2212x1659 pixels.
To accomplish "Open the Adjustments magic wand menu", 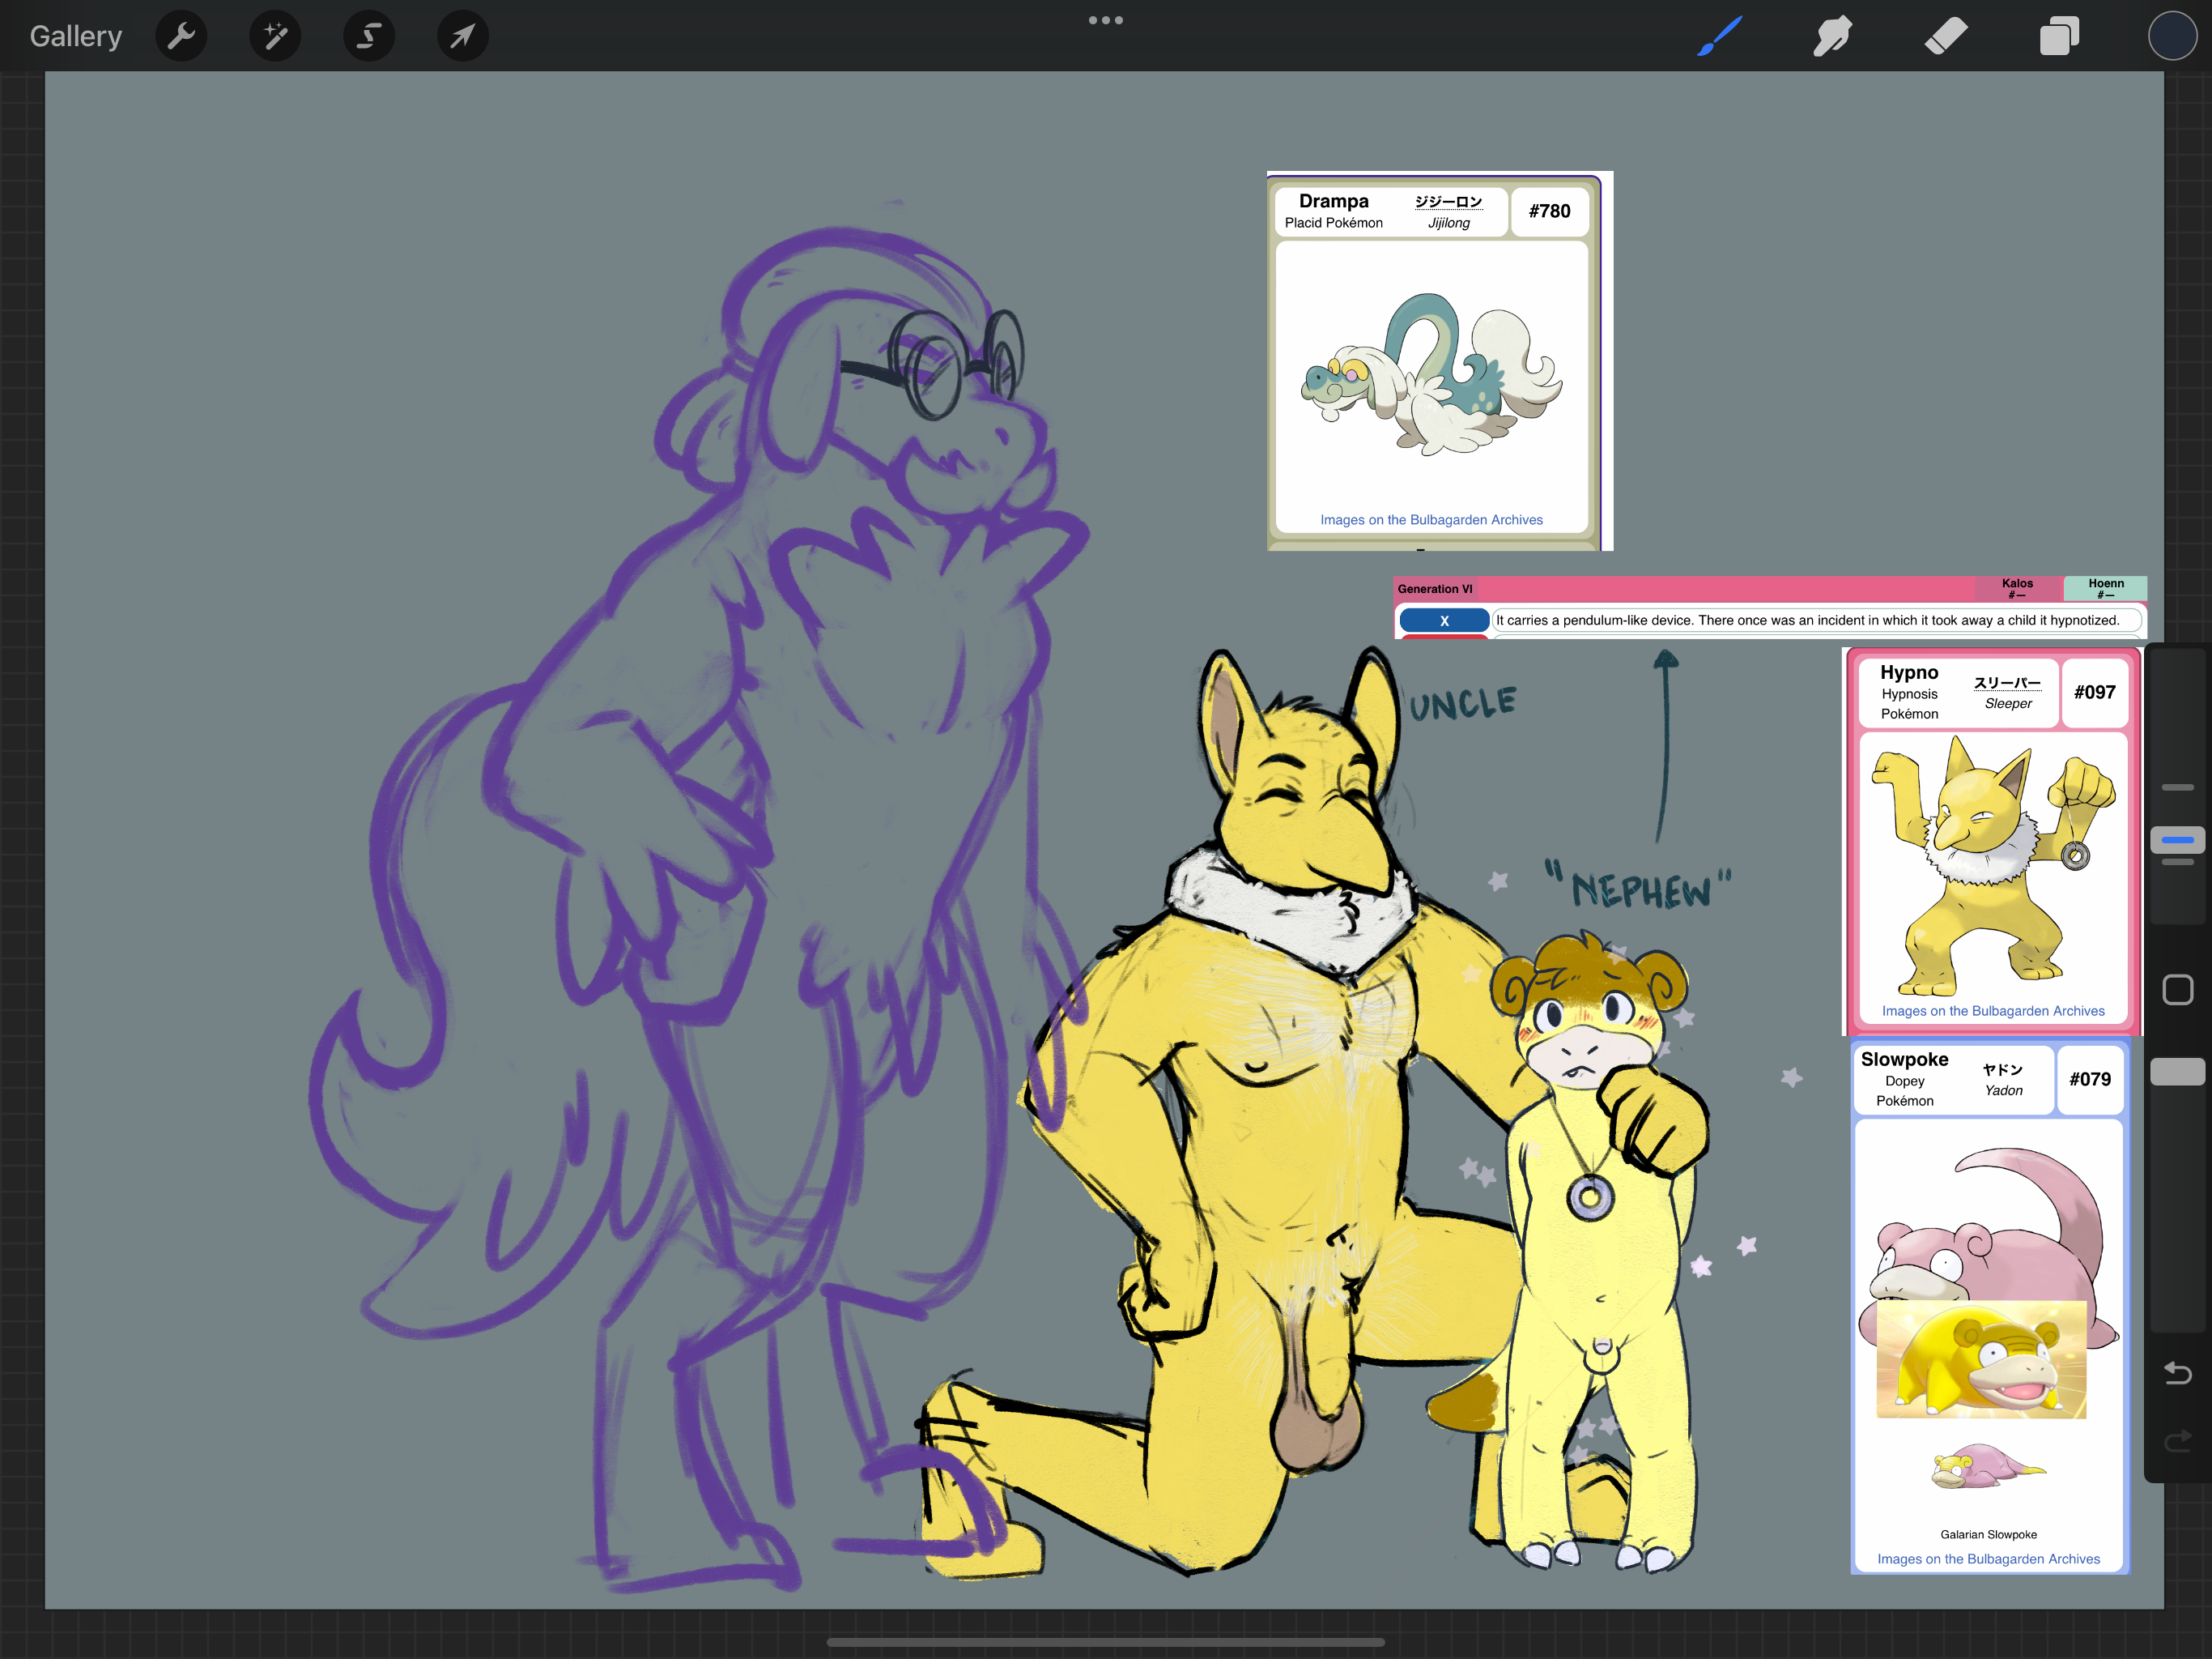I will click(275, 36).
